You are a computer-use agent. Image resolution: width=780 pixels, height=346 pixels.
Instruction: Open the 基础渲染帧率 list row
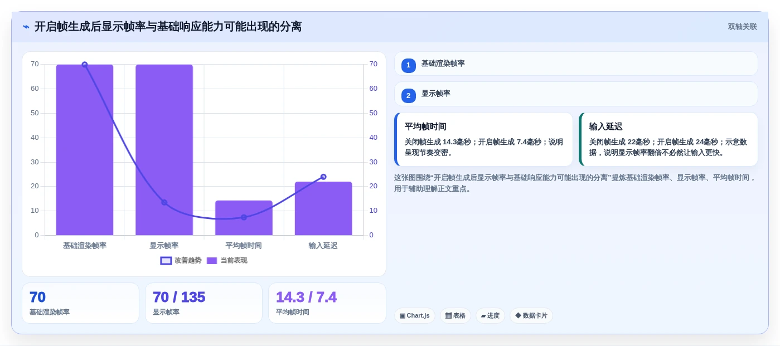(576, 64)
